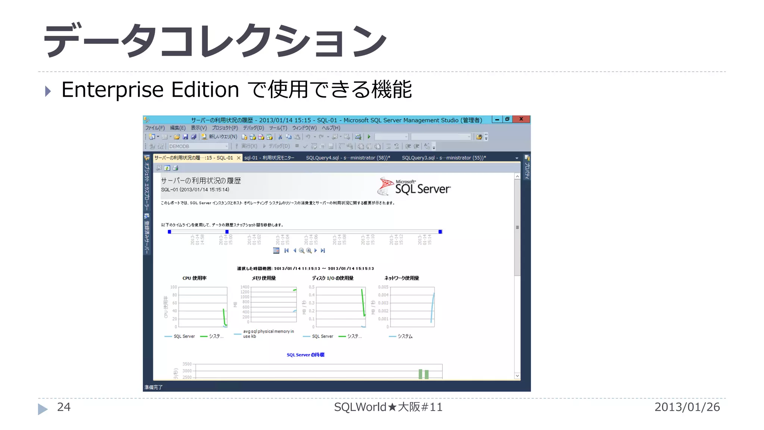
Task: Click the Paste icon in toolbar
Action: coord(297,137)
